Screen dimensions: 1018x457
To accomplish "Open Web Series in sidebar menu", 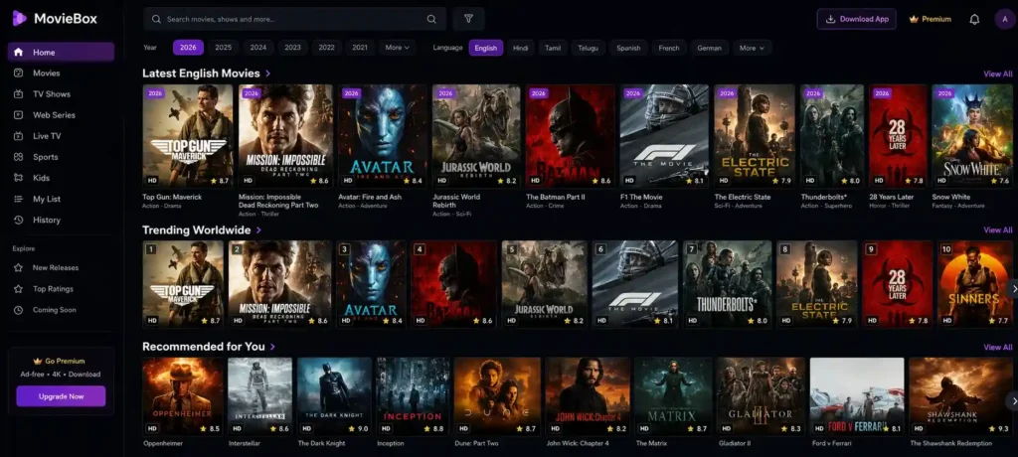I will click(x=61, y=115).
